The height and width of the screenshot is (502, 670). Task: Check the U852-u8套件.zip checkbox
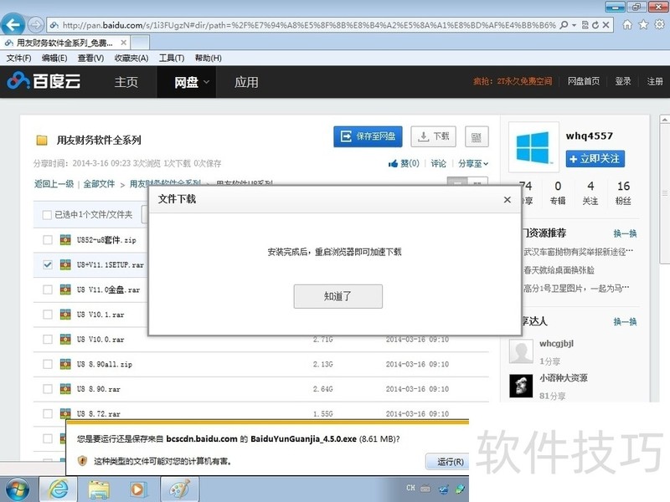tap(48, 240)
